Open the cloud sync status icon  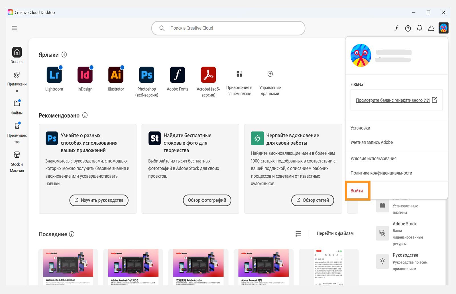click(x=431, y=28)
